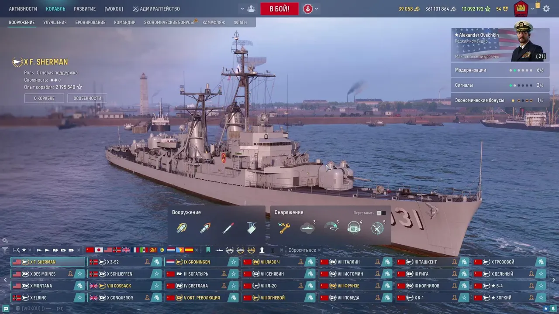Click the О КОРАБЛЕ button
The image size is (559, 314).
coord(44,98)
